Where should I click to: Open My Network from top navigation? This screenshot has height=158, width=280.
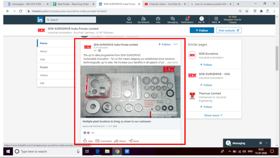coord(144,19)
